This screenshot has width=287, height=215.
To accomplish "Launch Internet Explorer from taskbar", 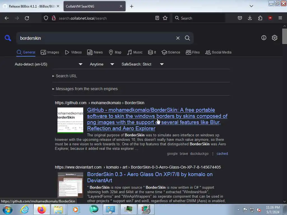I will click(x=24, y=210).
